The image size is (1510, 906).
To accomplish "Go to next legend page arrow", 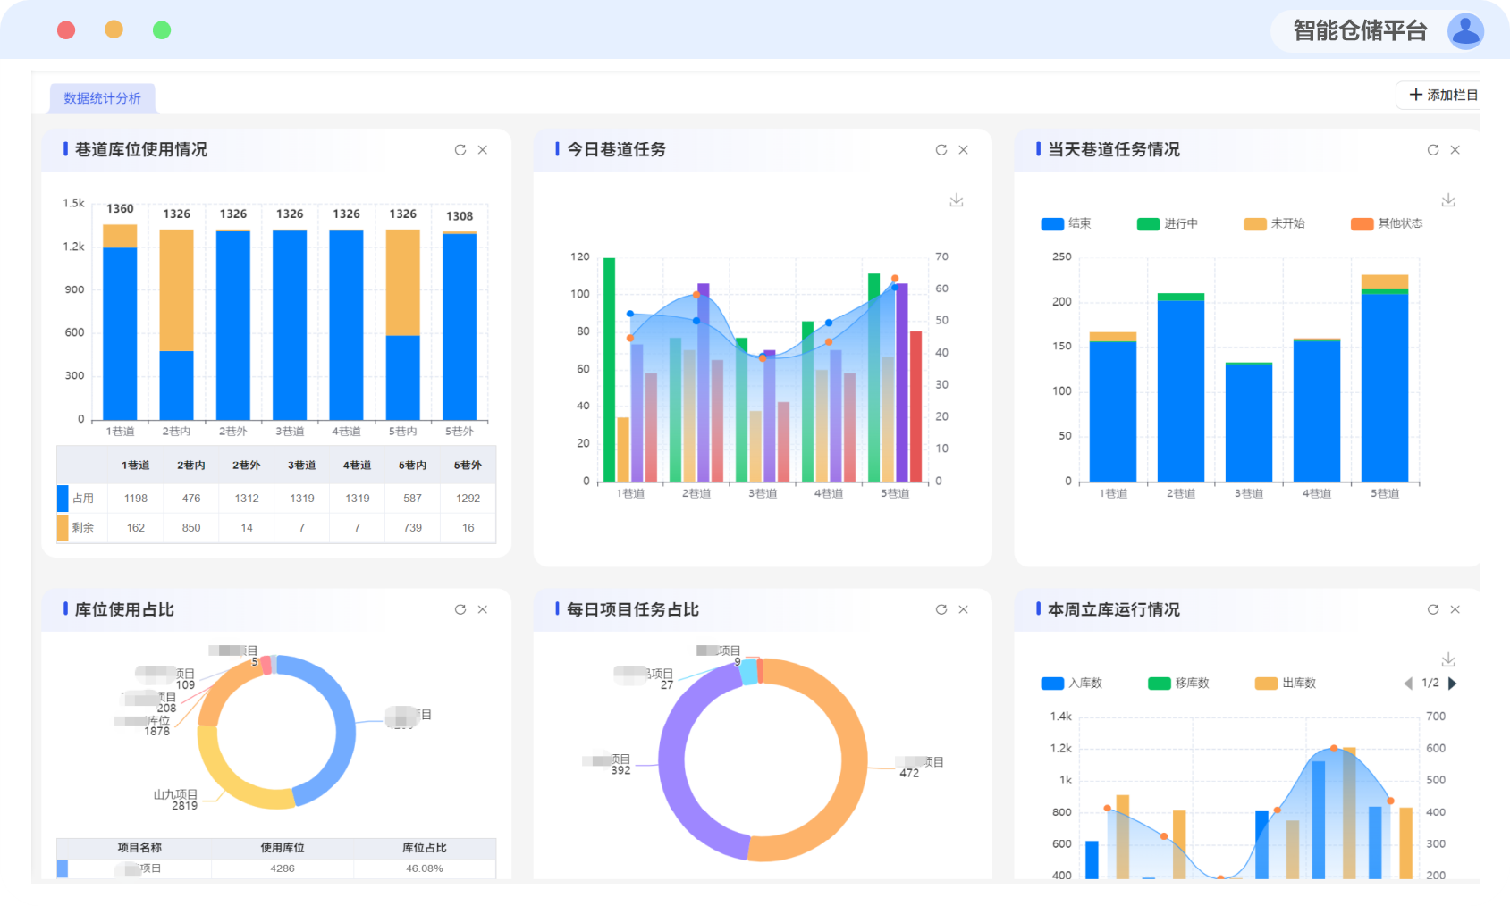I will [1453, 683].
